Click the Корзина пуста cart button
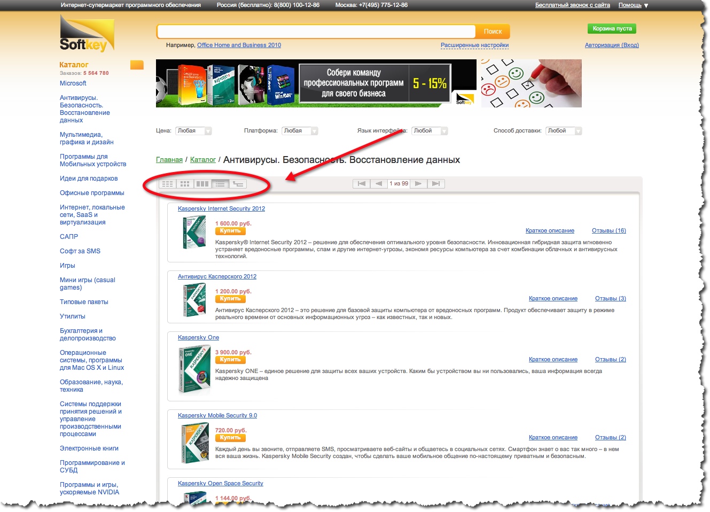This screenshot has width=710, height=512. tap(612, 29)
